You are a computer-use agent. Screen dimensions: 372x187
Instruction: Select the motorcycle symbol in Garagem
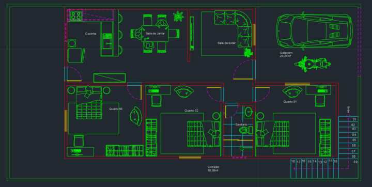tap(312, 64)
